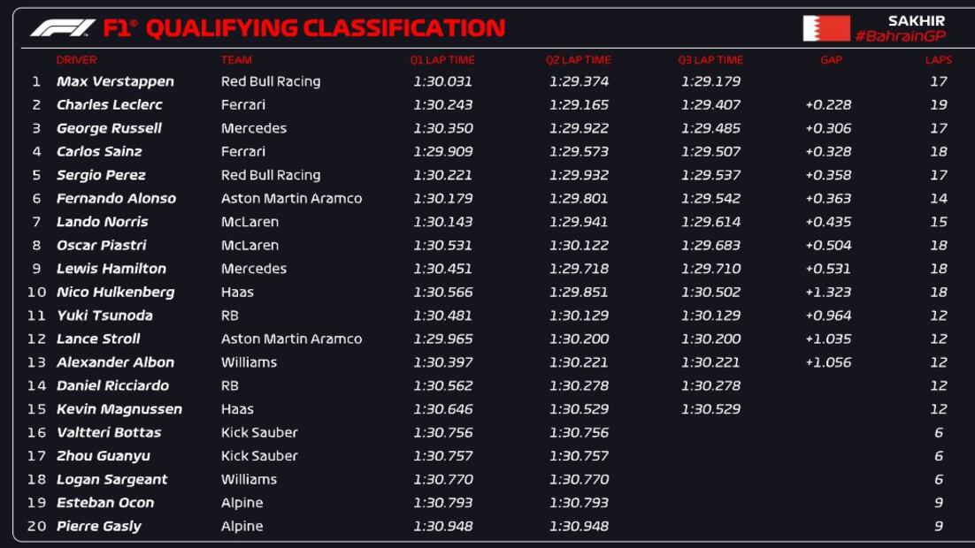Screen dimensions: 975x548
Task: Click the Qualifying Classification title
Action: click(x=325, y=28)
